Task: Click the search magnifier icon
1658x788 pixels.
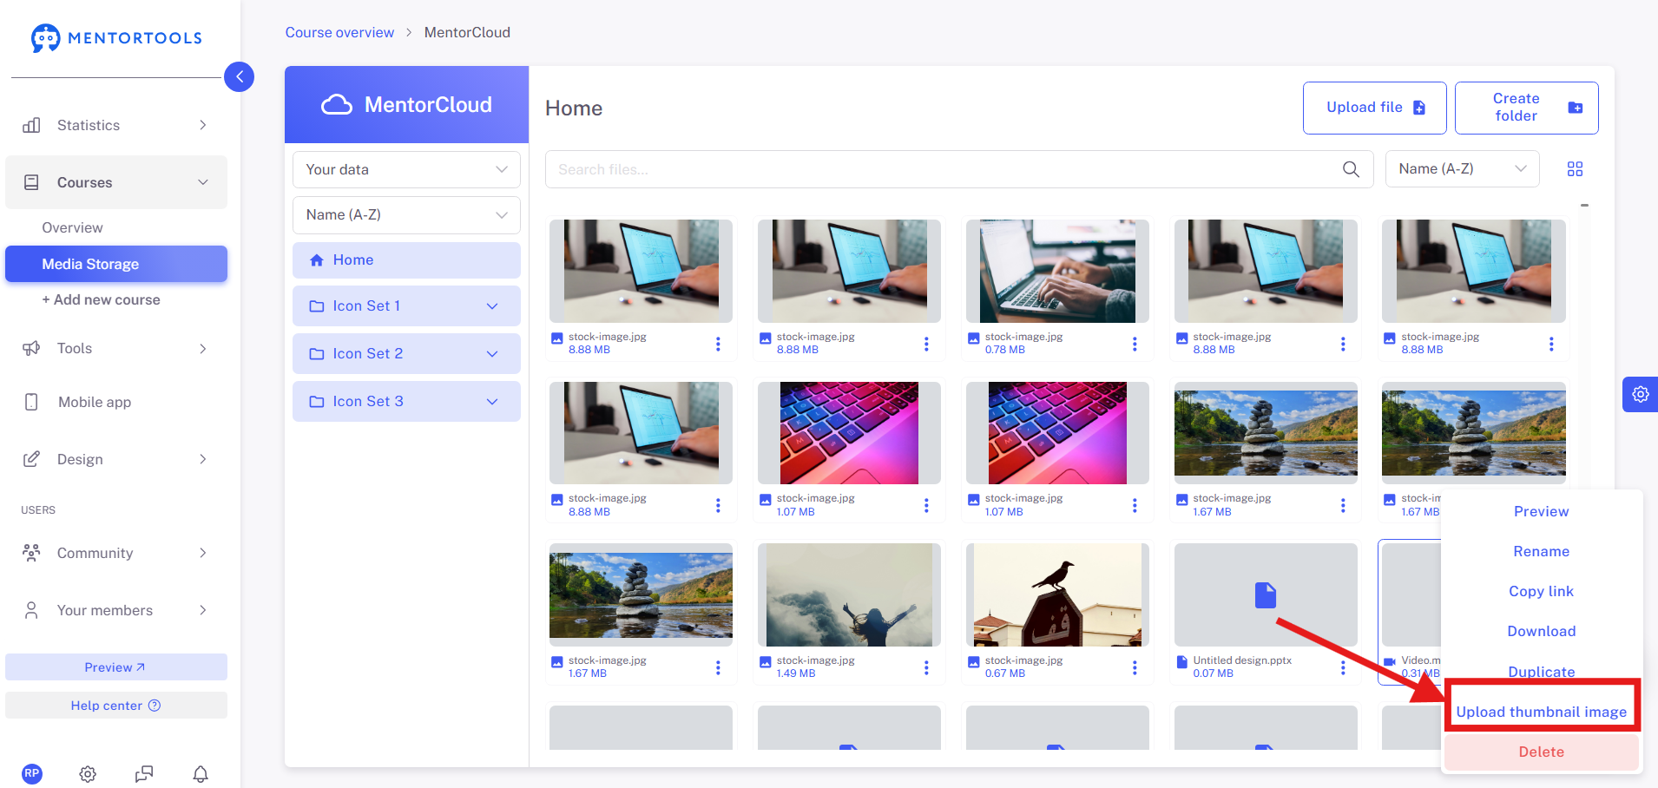Action: 1351,169
